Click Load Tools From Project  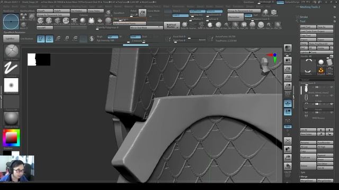317,31
